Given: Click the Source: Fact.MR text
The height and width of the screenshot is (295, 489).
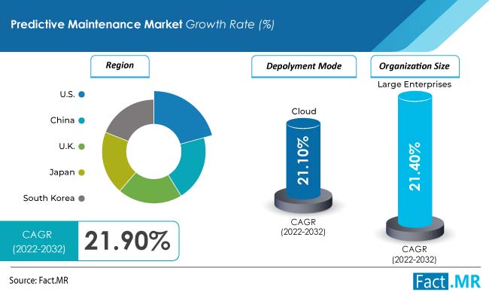Looking at the screenshot, I should [38, 281].
